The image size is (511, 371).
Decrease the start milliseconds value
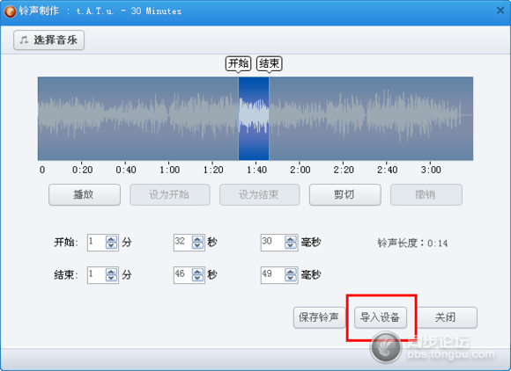(291, 245)
